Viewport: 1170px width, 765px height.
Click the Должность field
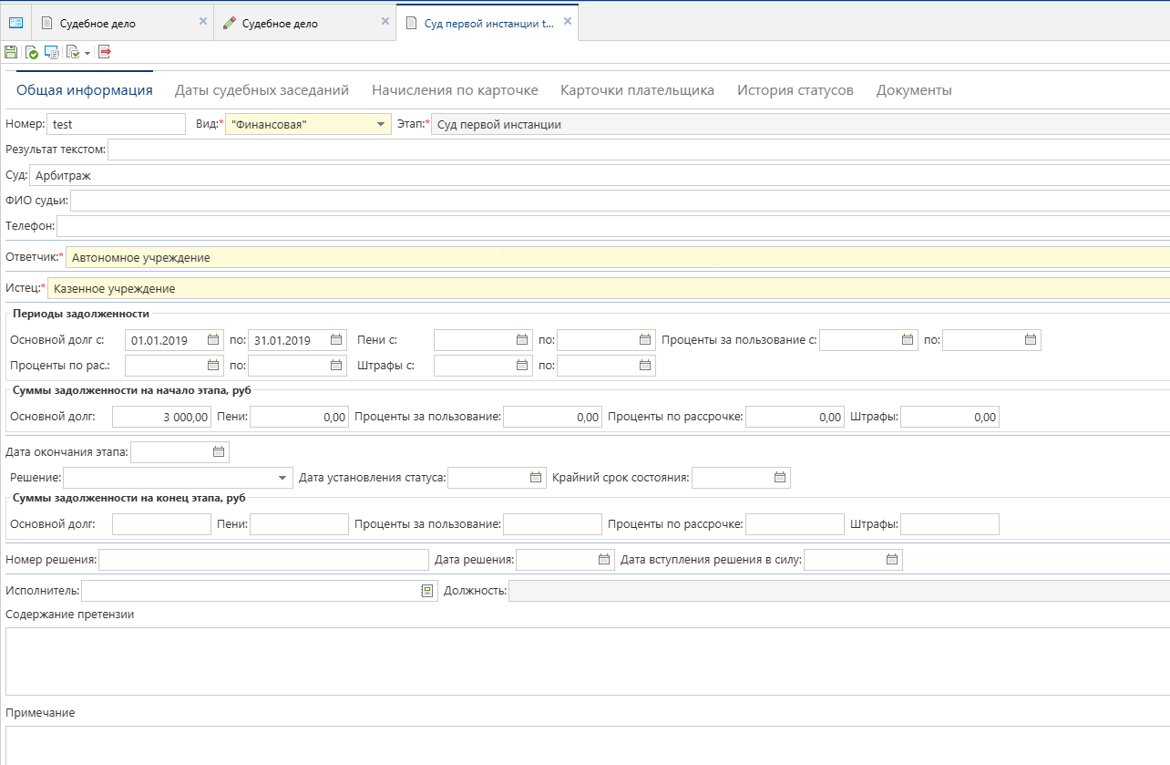[839, 591]
